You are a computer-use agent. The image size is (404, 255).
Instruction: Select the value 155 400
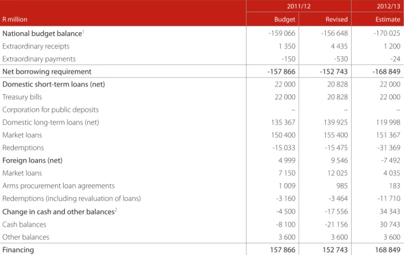[336, 135]
